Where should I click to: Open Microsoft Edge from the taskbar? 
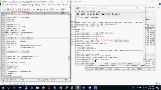coord(32,88)
